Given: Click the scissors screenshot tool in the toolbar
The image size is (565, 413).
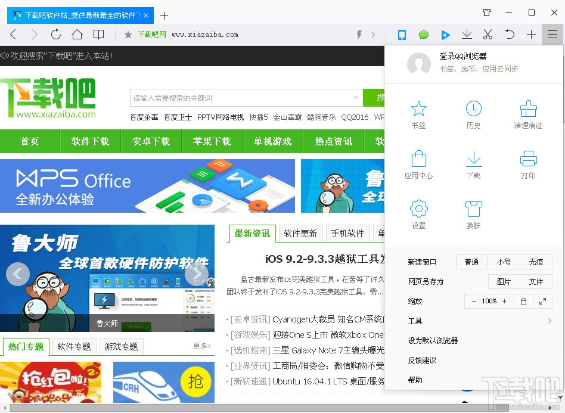Looking at the screenshot, I should pyautogui.click(x=488, y=35).
